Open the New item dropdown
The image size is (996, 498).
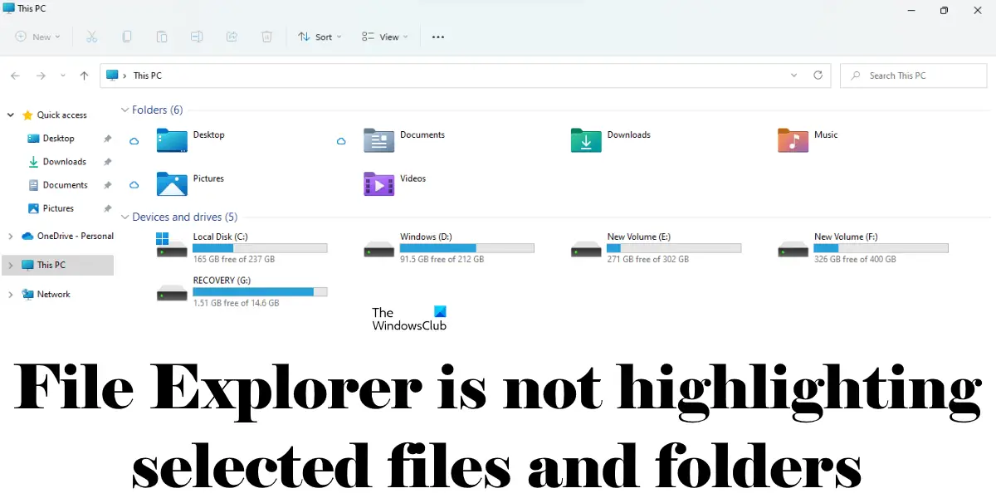coord(37,37)
